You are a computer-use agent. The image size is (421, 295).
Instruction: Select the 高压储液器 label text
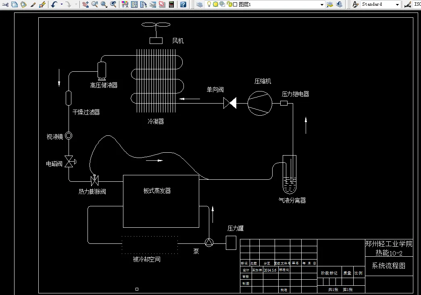tap(104, 85)
